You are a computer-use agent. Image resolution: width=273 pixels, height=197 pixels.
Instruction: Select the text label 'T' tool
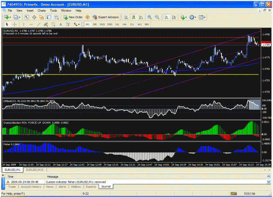point(68,24)
